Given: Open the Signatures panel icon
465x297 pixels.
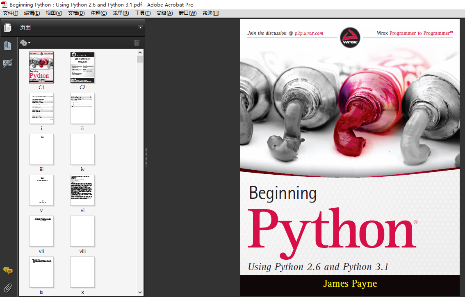Looking at the screenshot, I should [x=8, y=63].
